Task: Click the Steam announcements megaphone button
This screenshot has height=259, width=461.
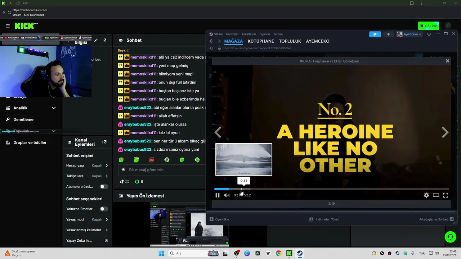Action: pyautogui.click(x=375, y=34)
